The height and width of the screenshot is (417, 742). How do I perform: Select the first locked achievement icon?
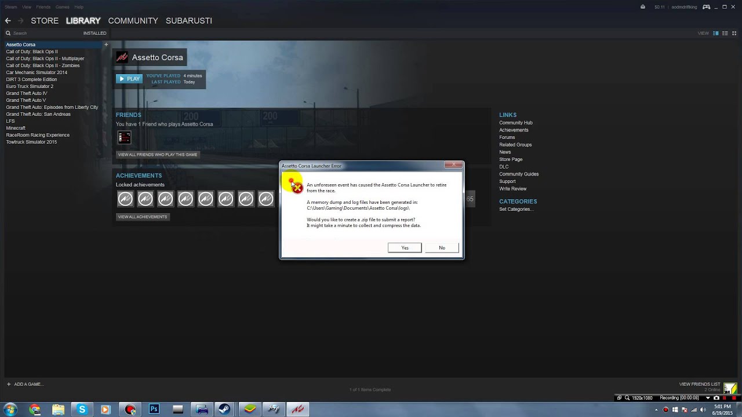coord(125,199)
